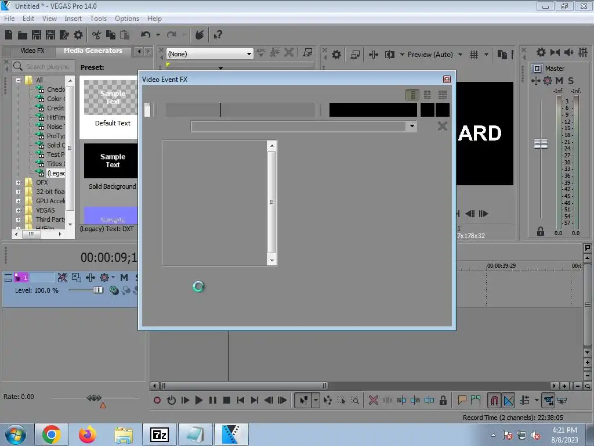Open project Properties gear in main toolbar
This screenshot has height=446, width=594.
point(78,35)
